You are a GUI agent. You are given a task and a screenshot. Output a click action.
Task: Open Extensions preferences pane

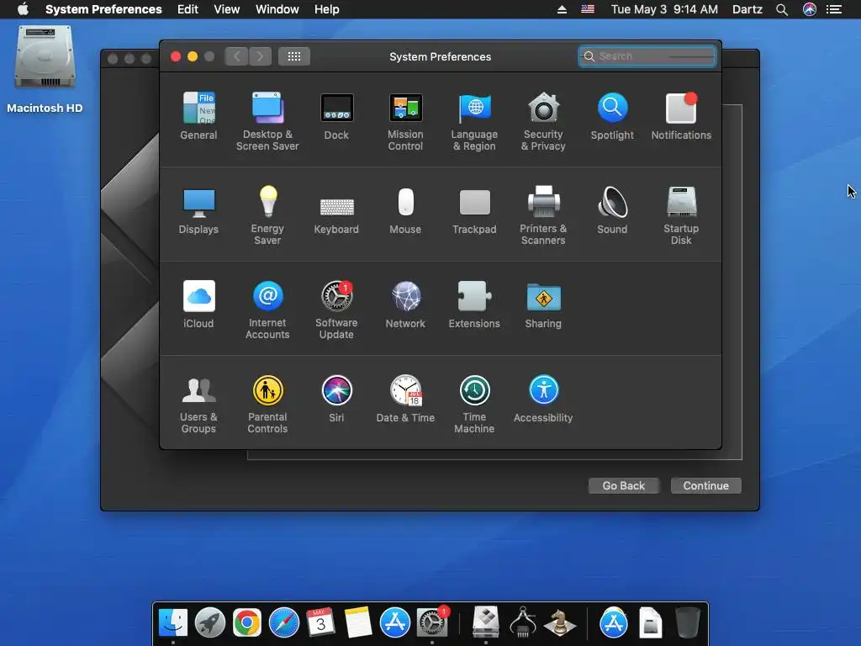pyautogui.click(x=474, y=304)
